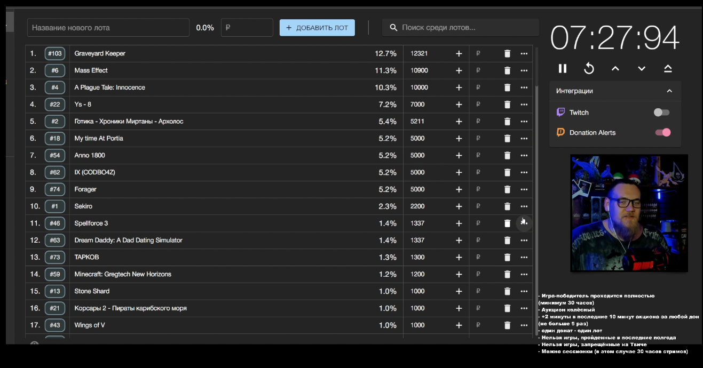703x368 pixels.
Task: Delete A Plague Tale: Innocence lot
Action: coord(507,87)
